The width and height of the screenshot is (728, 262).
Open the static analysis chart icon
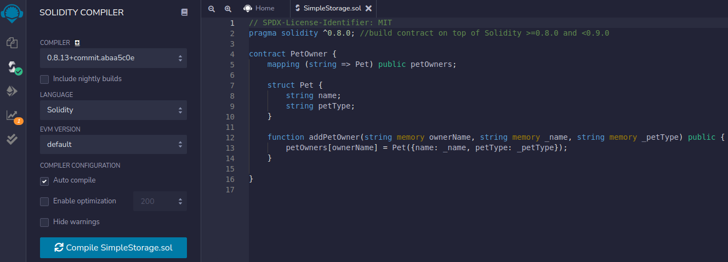click(x=12, y=115)
